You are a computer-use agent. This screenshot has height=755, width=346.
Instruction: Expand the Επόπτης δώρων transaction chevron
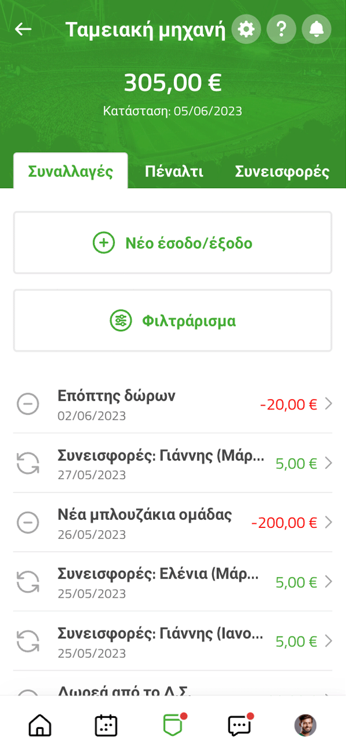click(328, 404)
